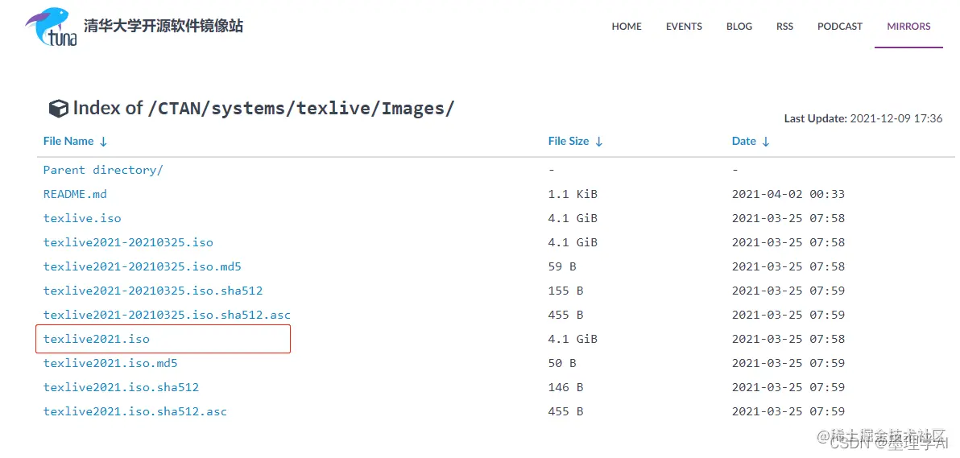Sort by File Name column arrow
This screenshot has height=458, width=960.
click(x=103, y=142)
